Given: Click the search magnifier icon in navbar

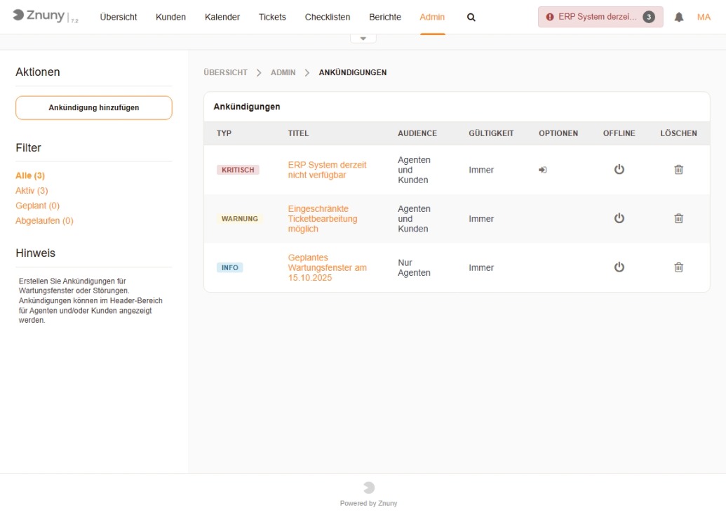Looking at the screenshot, I should tap(471, 18).
